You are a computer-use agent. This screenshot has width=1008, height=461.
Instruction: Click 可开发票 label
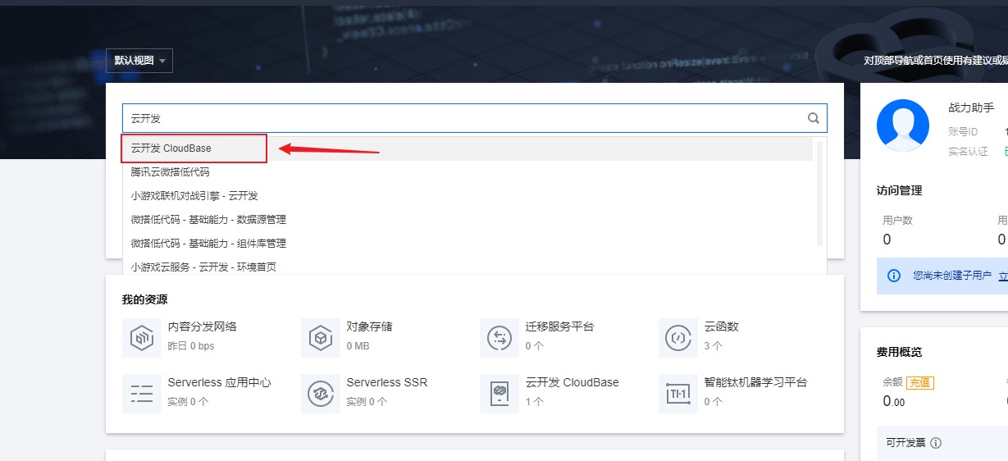point(905,443)
